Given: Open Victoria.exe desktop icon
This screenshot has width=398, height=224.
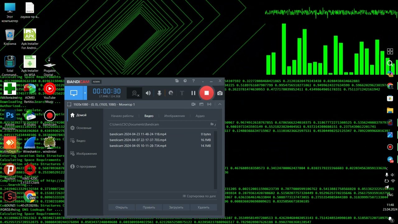Looking at the screenshot, I should click(x=10, y=91).
